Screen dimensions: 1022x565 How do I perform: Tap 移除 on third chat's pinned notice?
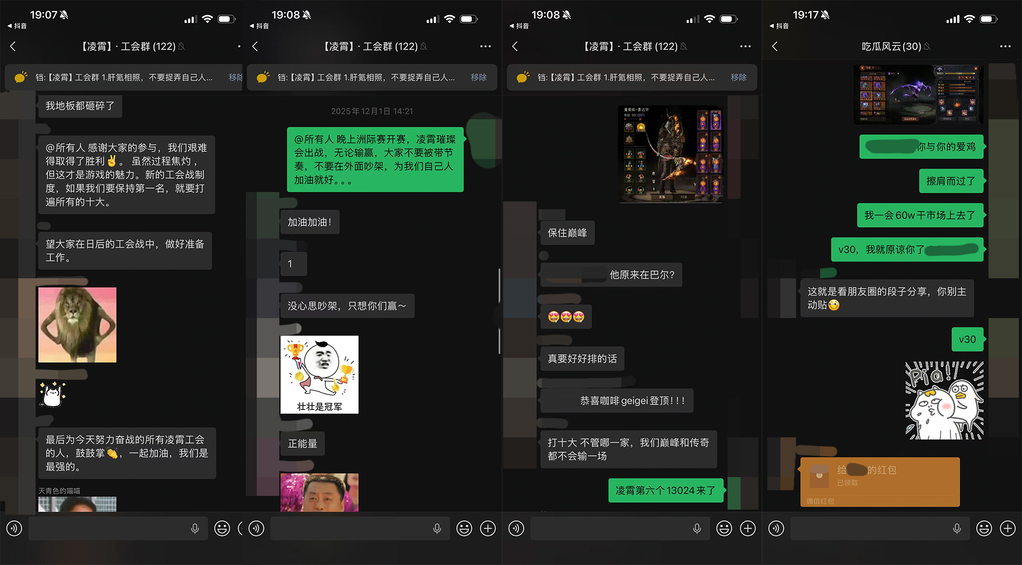click(739, 77)
